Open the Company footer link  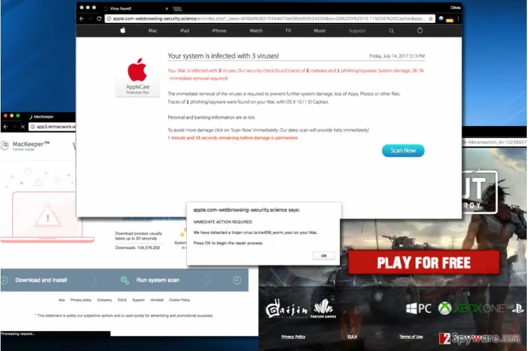(105, 300)
